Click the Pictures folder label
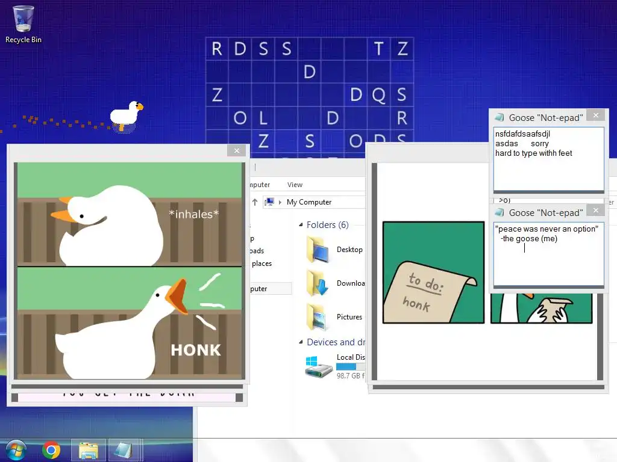Screen dimensions: 617x462 [349, 316]
